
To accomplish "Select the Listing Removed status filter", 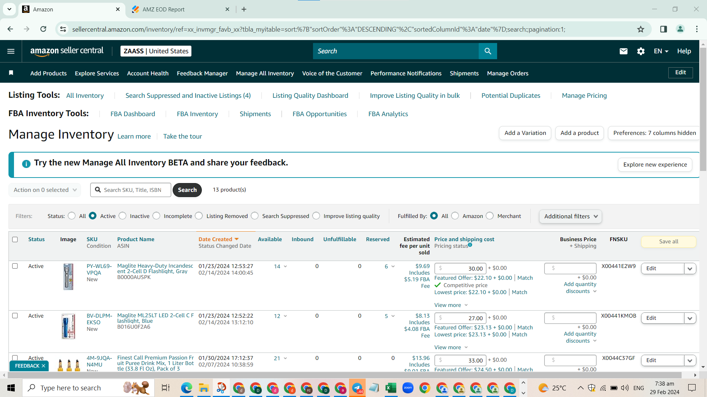I will coord(199,216).
